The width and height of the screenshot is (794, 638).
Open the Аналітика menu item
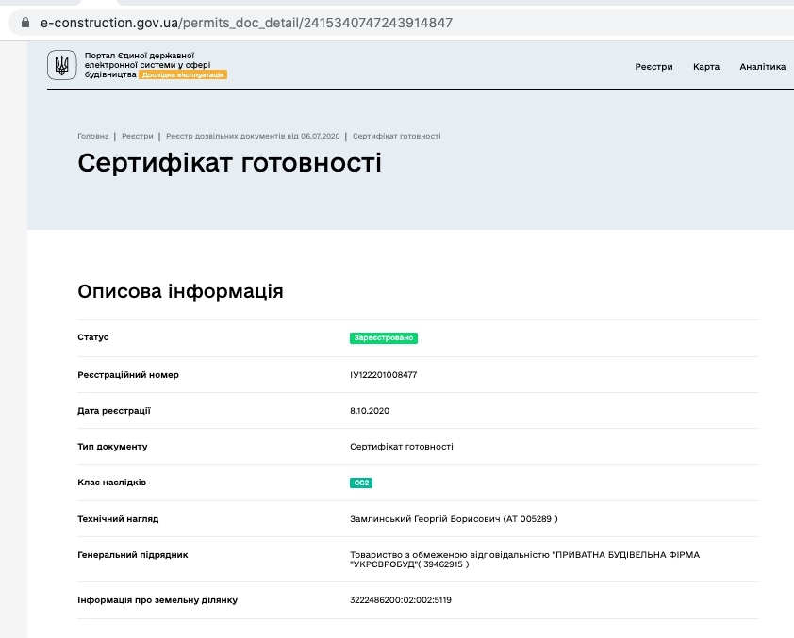pyautogui.click(x=762, y=66)
